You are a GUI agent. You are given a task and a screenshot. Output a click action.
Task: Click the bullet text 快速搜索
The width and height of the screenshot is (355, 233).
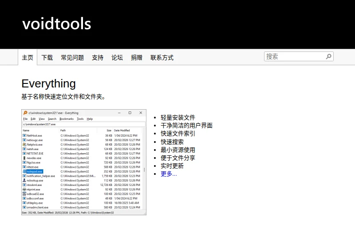click(172, 142)
